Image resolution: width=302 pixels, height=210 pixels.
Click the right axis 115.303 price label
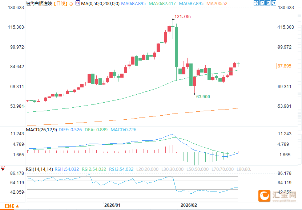(x=286, y=27)
